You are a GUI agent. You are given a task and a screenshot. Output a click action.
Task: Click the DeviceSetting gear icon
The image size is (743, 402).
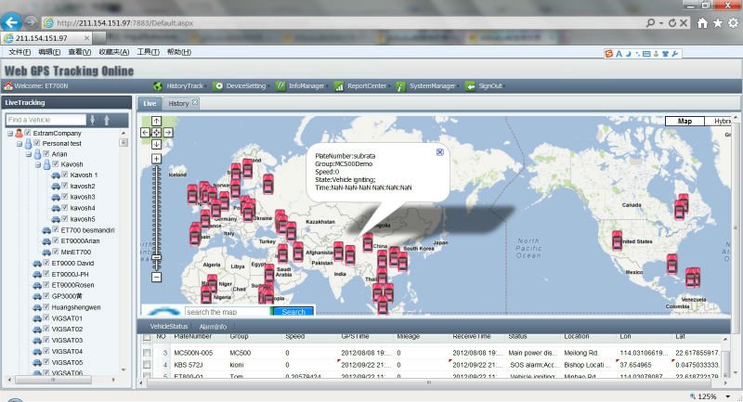tap(218, 86)
